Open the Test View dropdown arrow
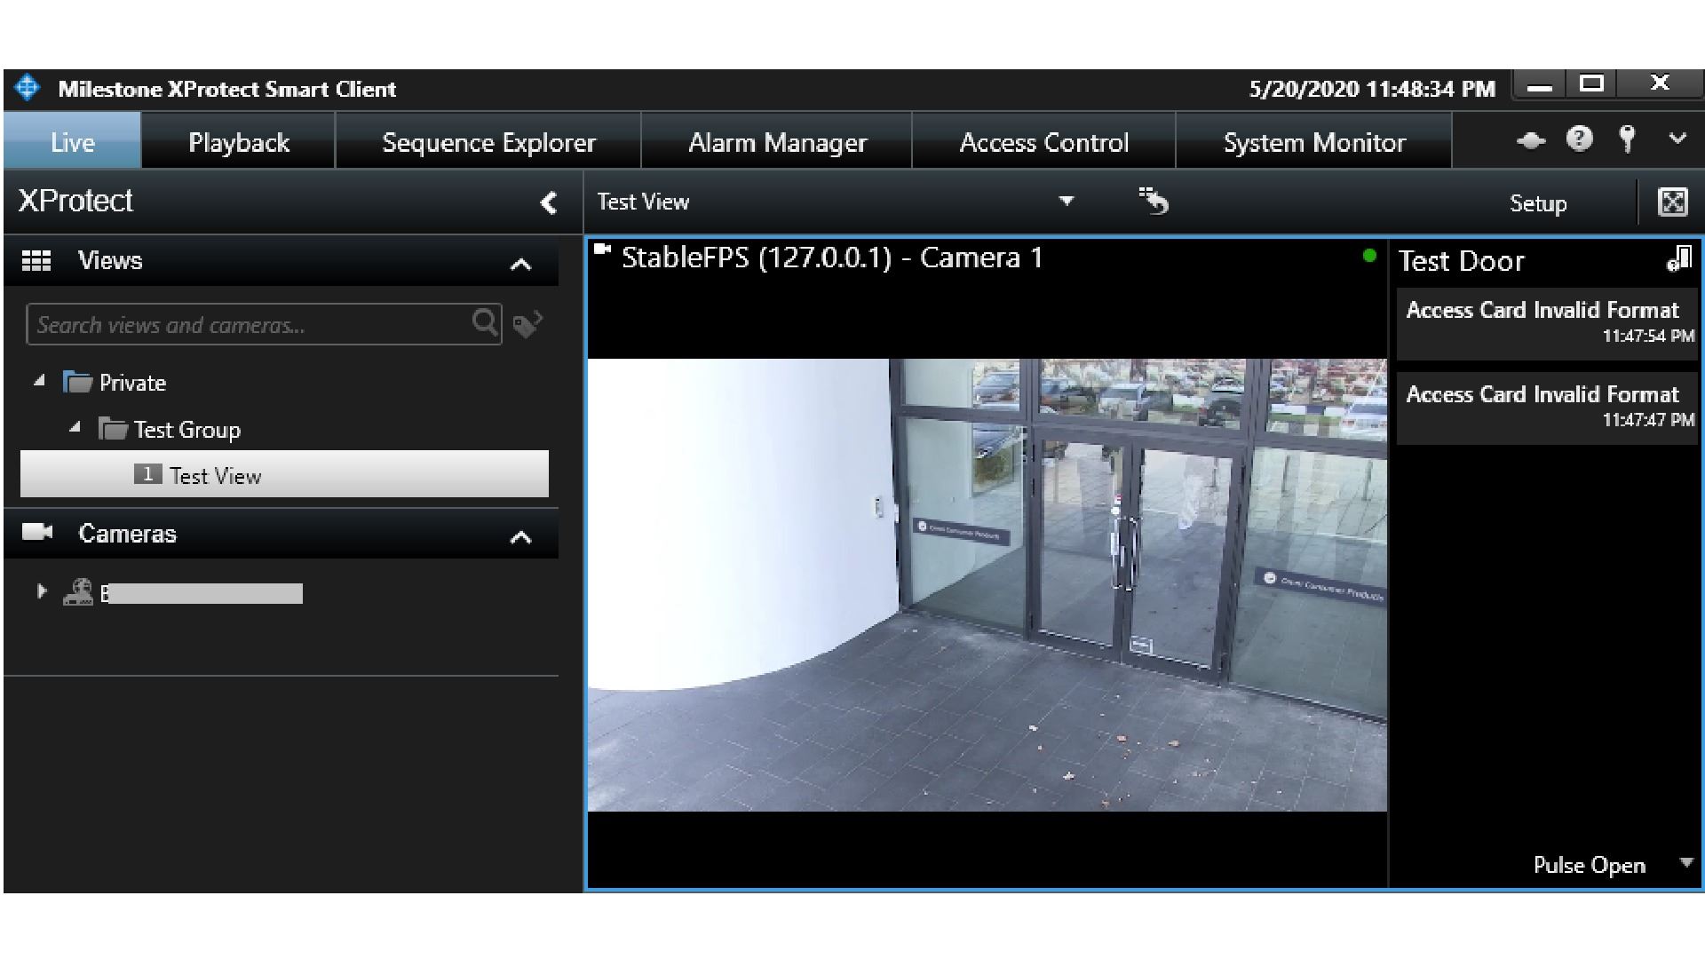The image size is (1705, 959). pyautogui.click(x=1067, y=201)
